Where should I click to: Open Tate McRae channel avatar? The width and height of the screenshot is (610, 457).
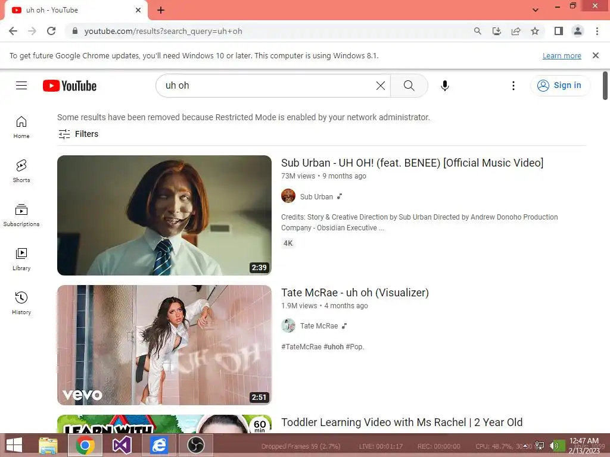coord(288,325)
